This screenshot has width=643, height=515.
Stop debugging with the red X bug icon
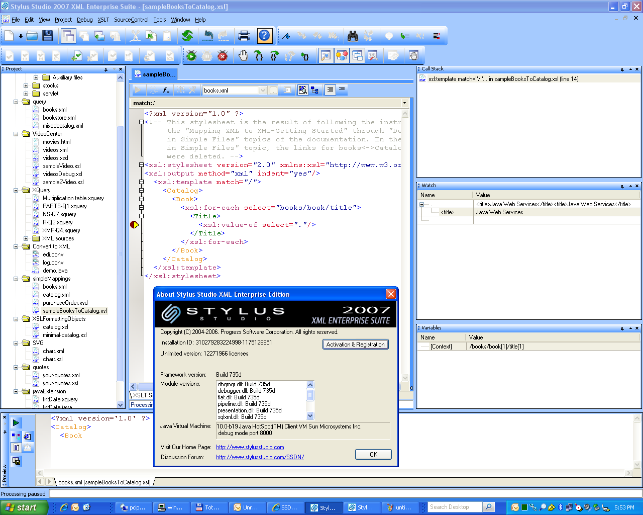223,56
